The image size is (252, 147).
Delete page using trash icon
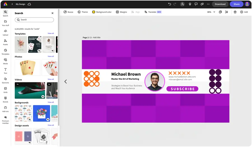(235, 12)
